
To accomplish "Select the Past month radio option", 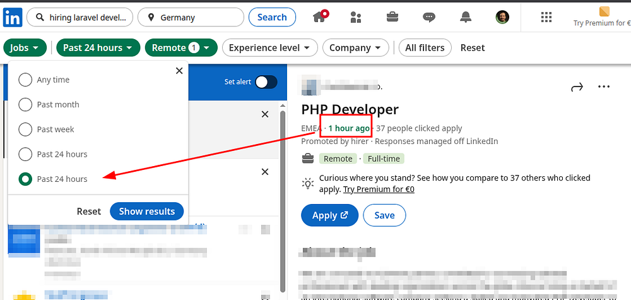I will click(25, 105).
